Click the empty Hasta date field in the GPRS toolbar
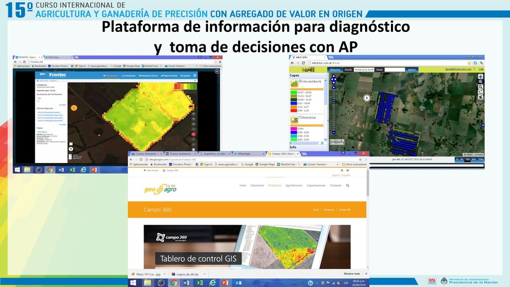510x287 pixels. coord(394,70)
